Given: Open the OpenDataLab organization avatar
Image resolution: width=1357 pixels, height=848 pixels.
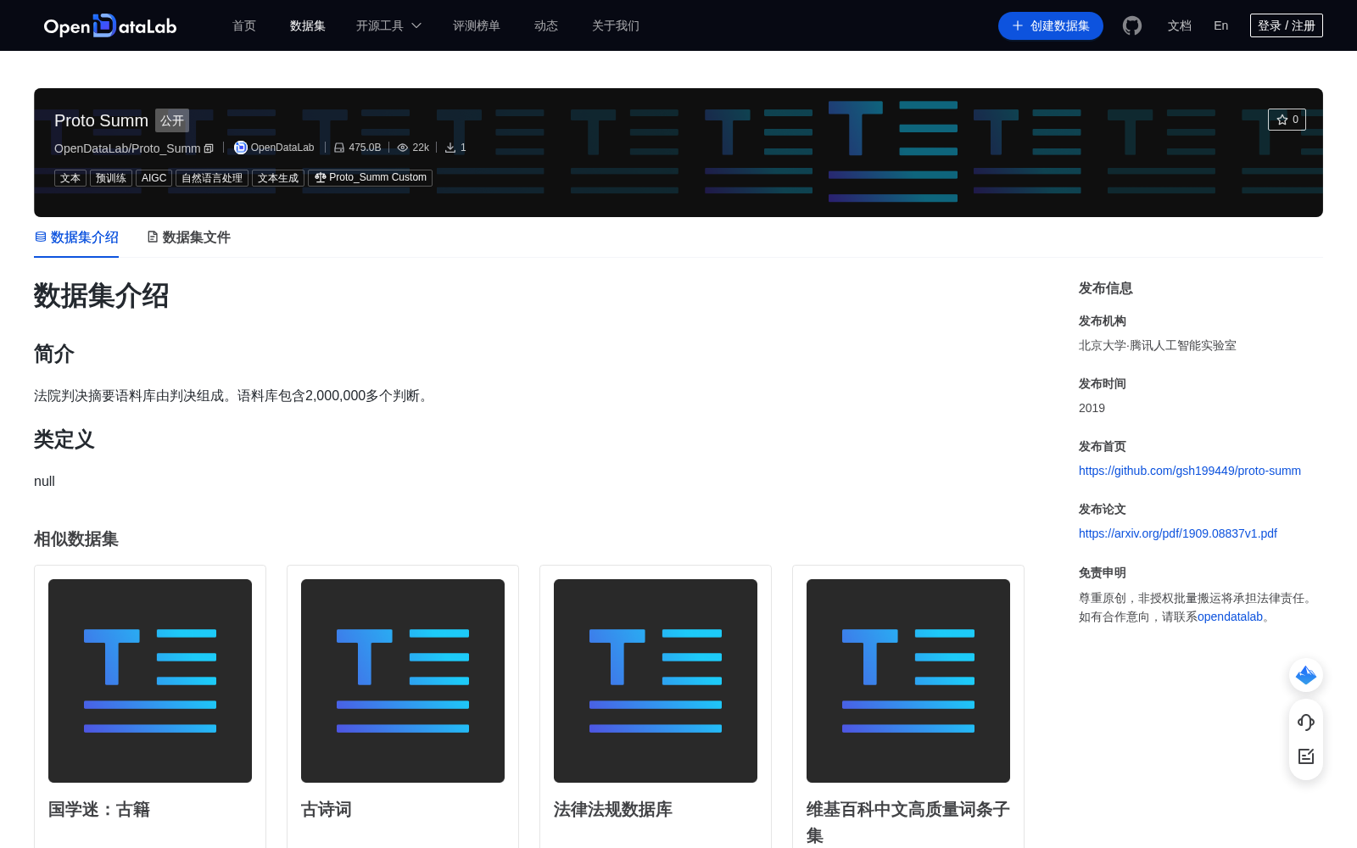Looking at the screenshot, I should (241, 148).
